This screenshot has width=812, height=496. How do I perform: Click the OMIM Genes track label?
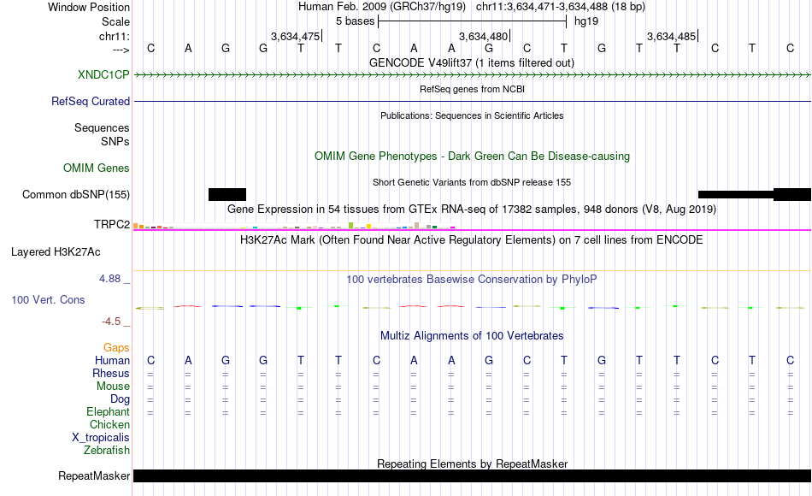(x=97, y=168)
